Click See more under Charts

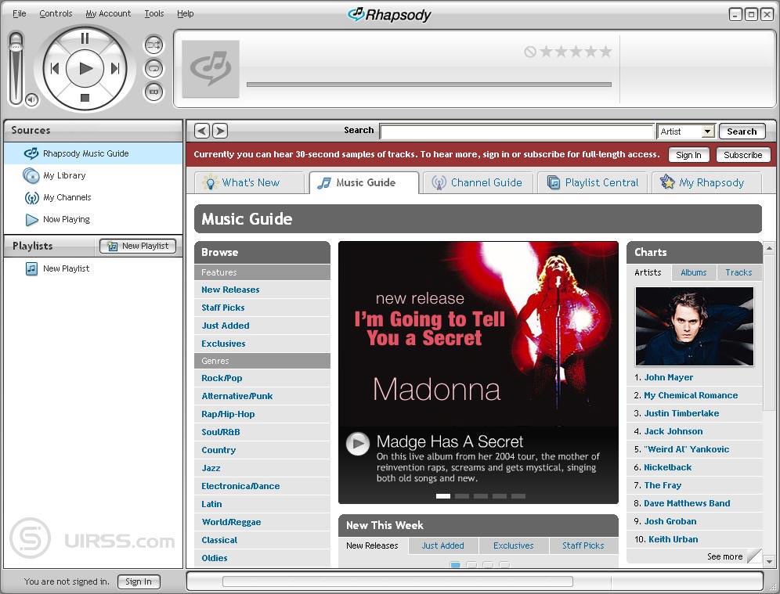pos(724,556)
